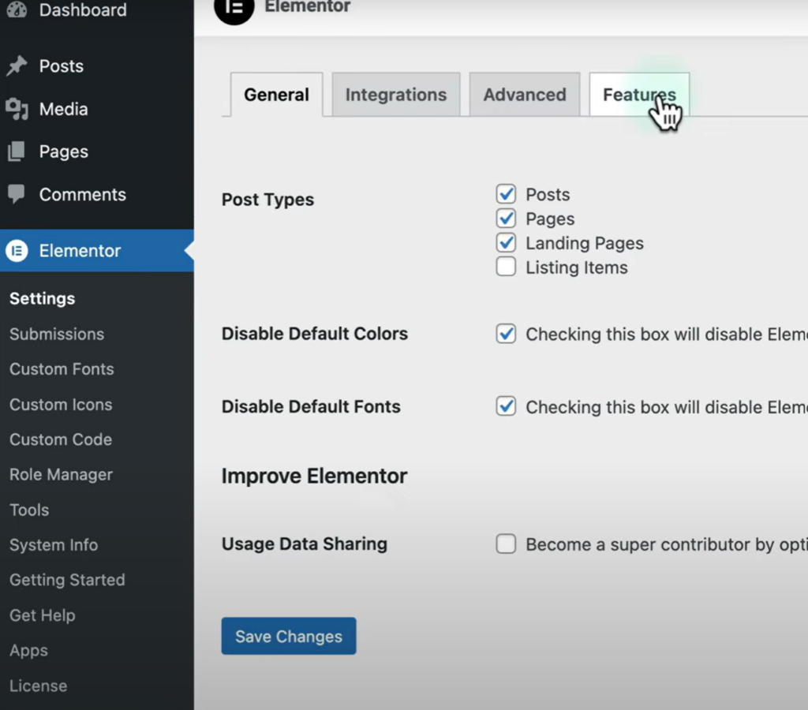Uncheck the Pages post type
808x710 pixels.
click(506, 219)
